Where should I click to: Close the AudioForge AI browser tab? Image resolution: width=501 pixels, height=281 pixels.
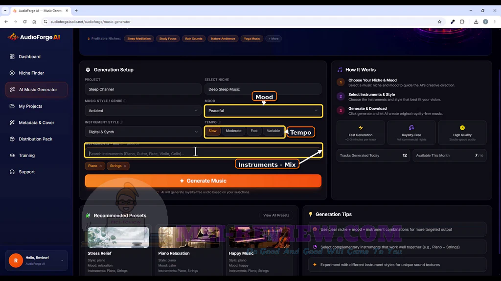[x=67, y=11]
